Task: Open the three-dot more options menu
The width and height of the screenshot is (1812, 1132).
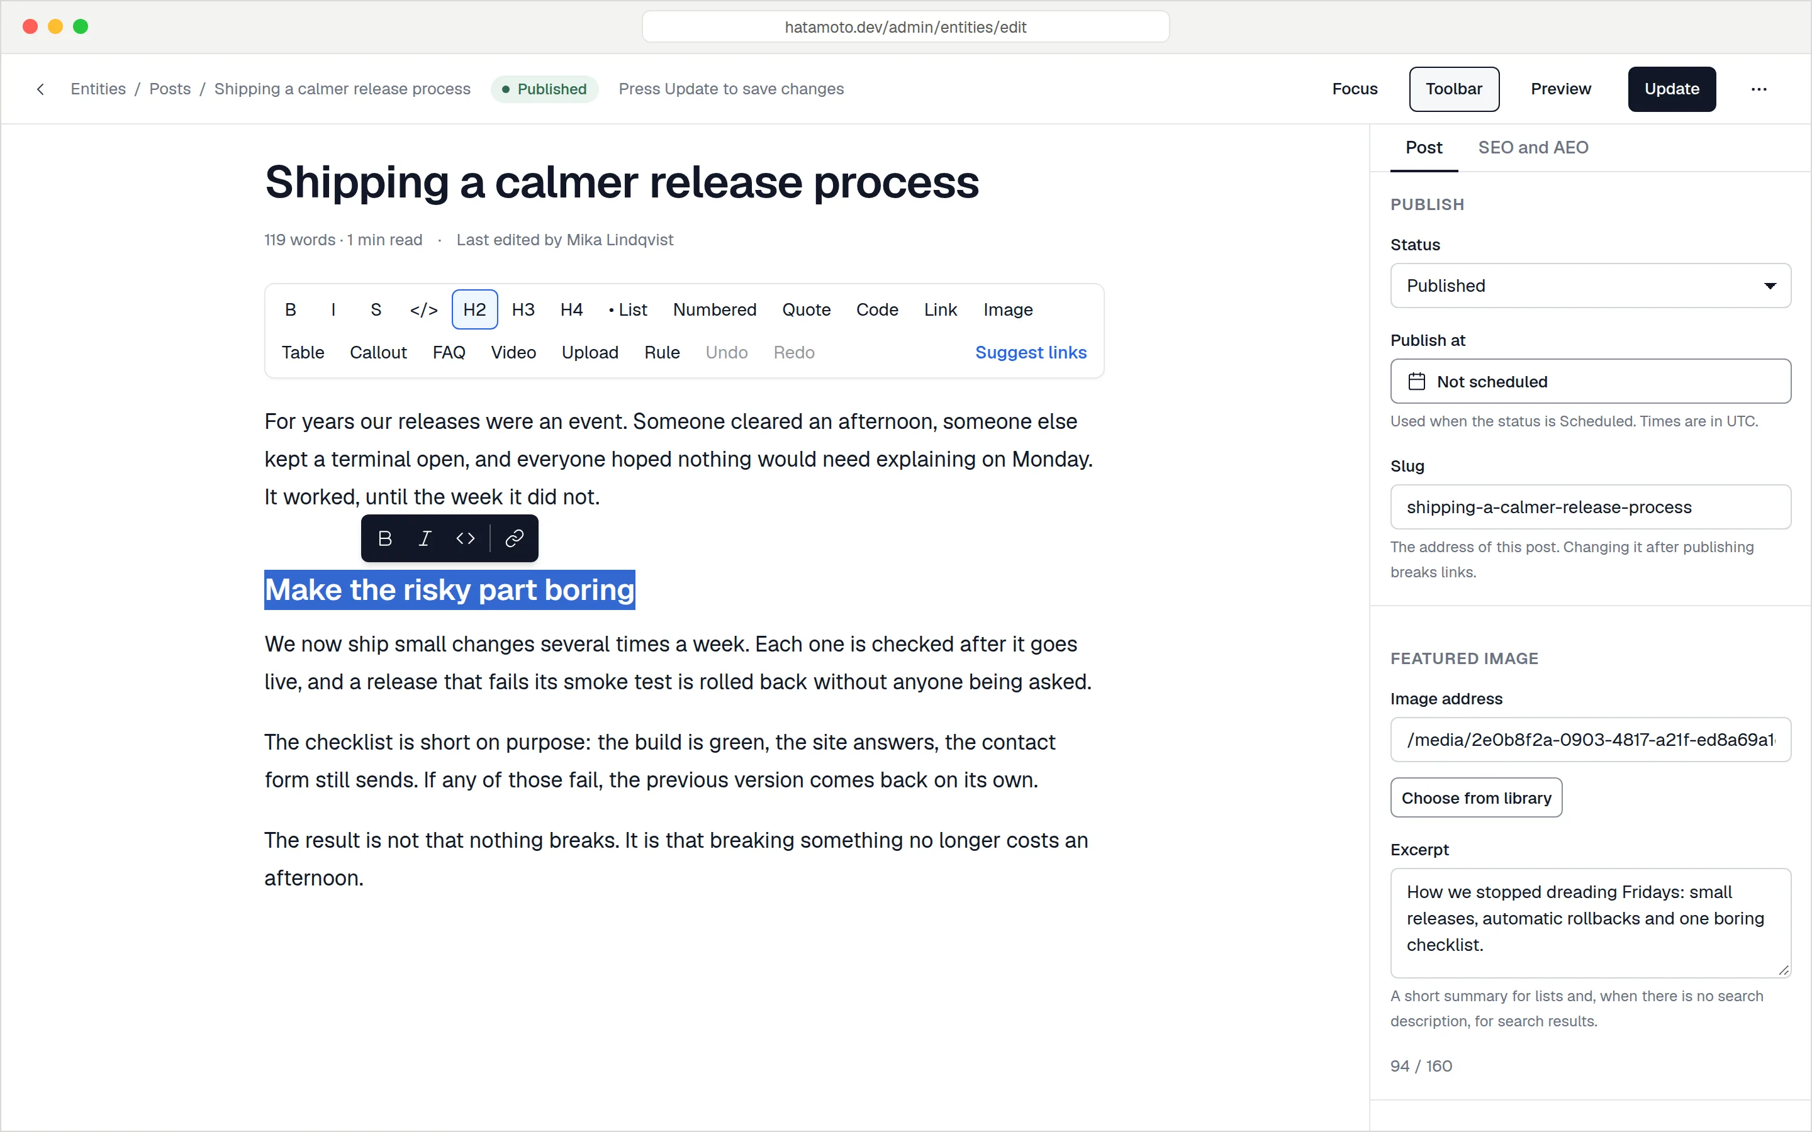Action: coord(1759,89)
